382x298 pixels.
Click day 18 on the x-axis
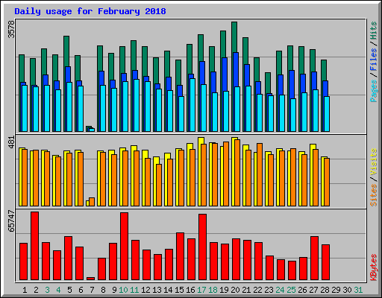[213, 290]
